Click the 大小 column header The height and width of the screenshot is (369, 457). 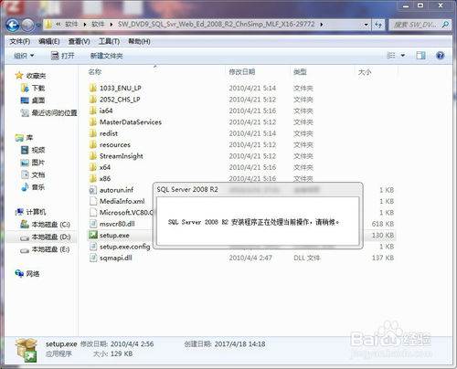(365, 72)
